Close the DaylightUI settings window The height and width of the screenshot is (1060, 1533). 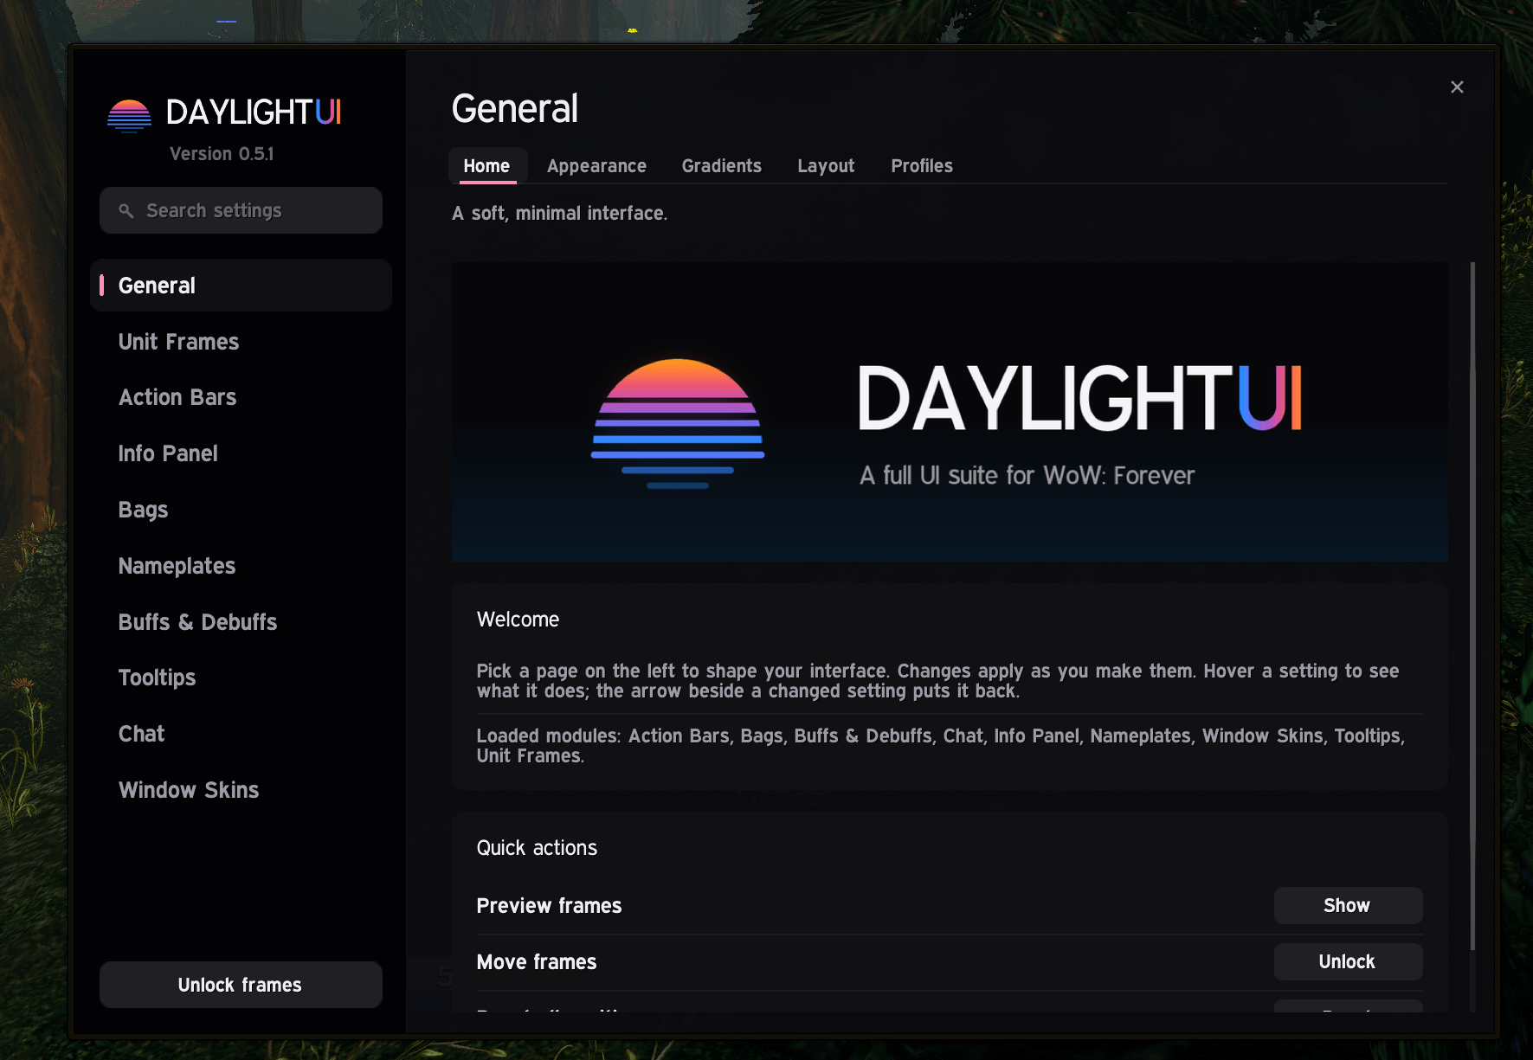coord(1457,87)
